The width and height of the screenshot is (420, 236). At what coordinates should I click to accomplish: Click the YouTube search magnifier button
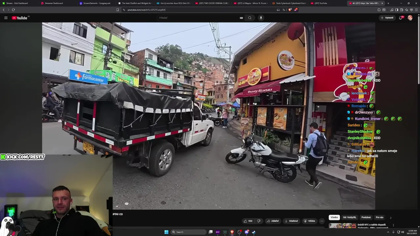(250, 18)
